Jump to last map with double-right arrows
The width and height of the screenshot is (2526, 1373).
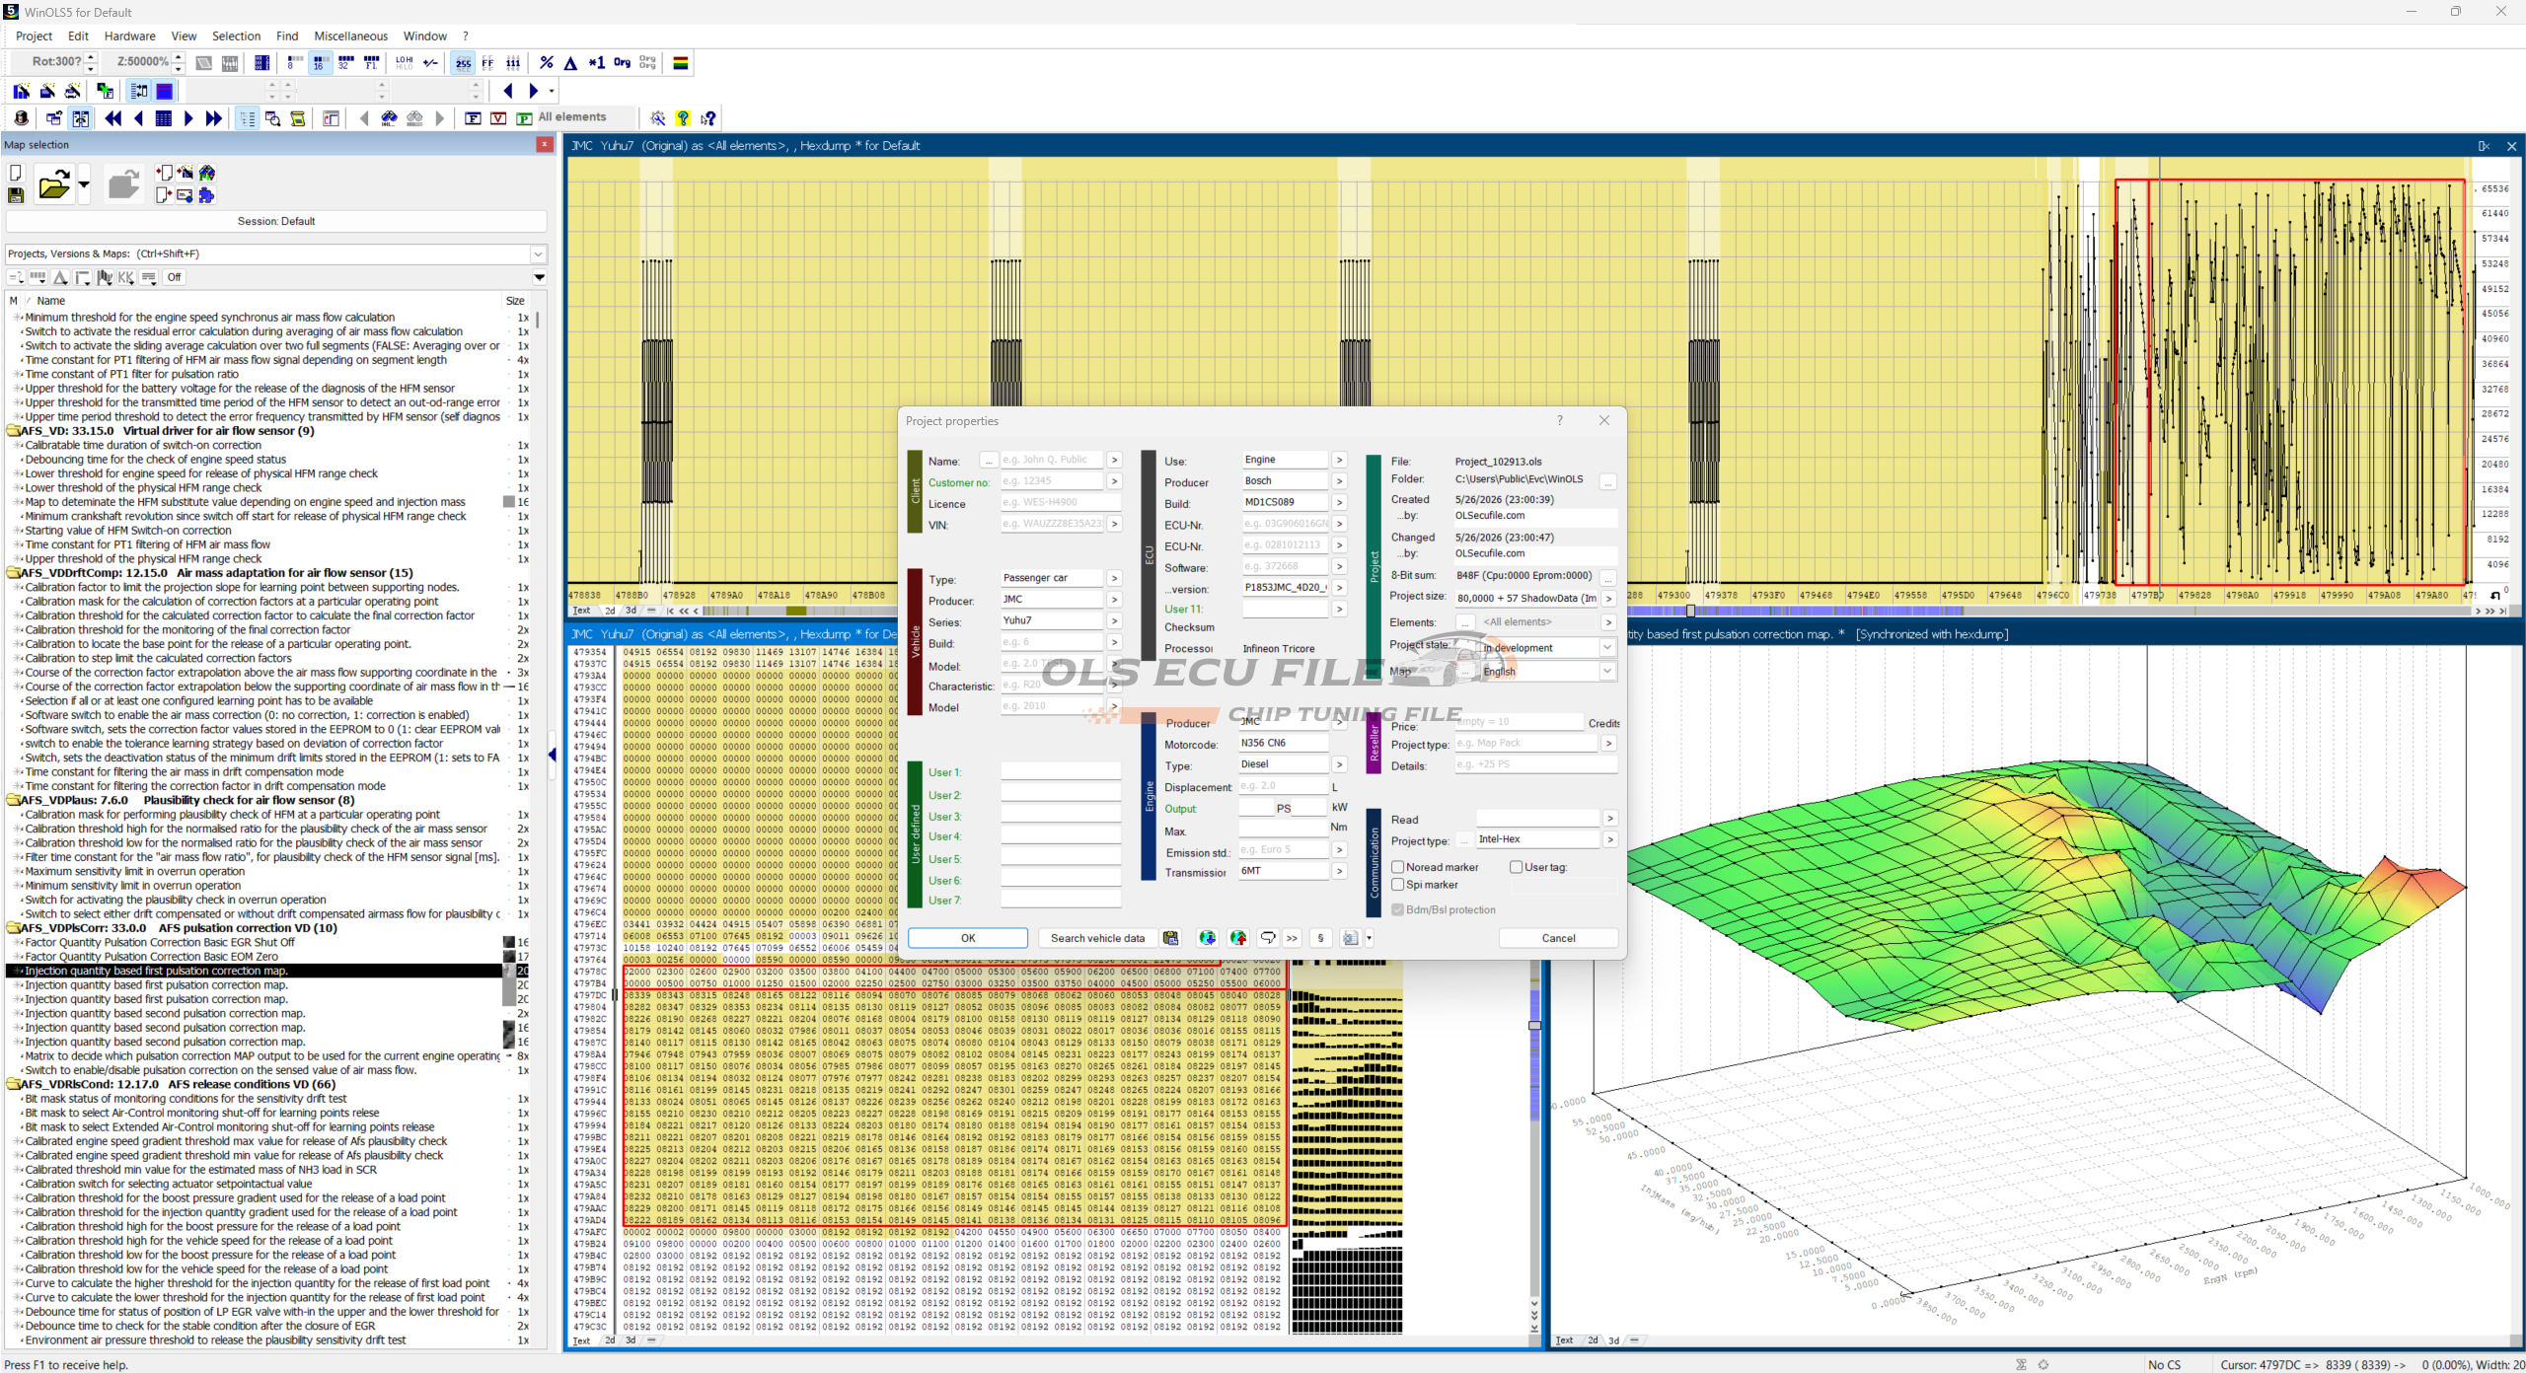click(214, 118)
